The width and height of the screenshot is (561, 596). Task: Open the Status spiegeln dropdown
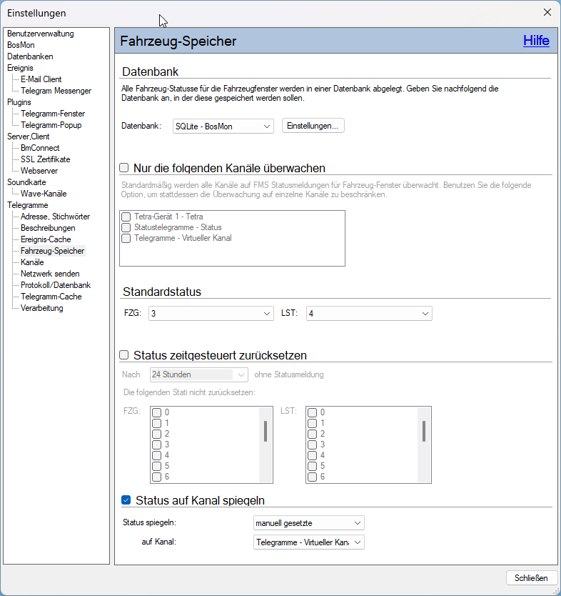pos(309,523)
